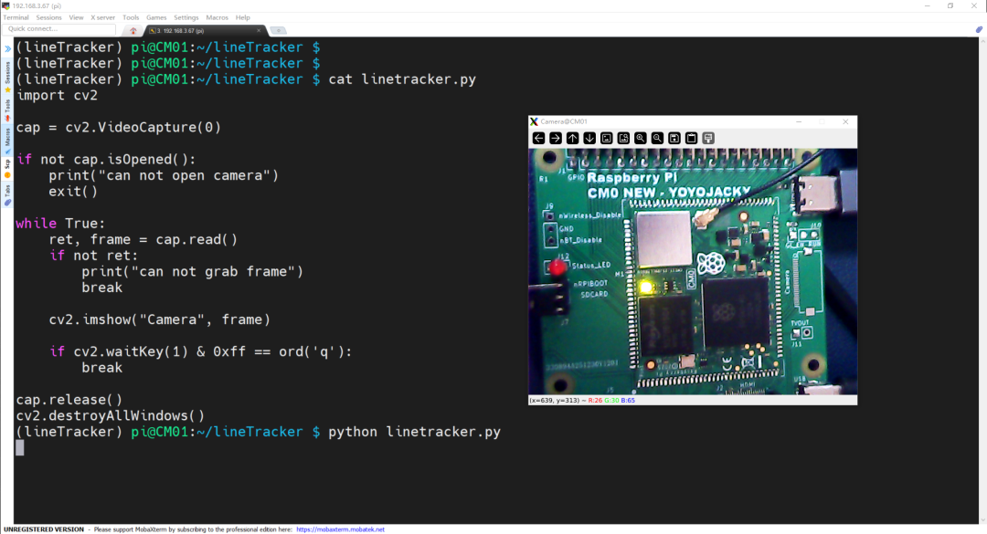Open the Terminal menu
This screenshot has height=534, width=987.
point(16,17)
